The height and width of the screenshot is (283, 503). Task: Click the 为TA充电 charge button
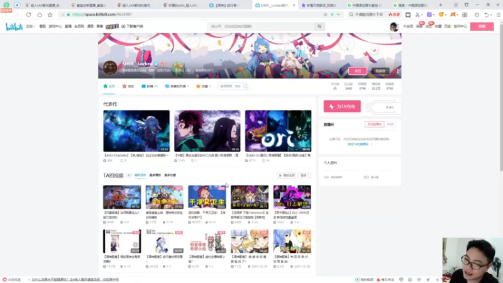[342, 106]
